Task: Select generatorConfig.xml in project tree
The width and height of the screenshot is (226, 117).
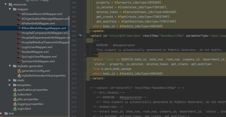Action: [x=36, y=71]
